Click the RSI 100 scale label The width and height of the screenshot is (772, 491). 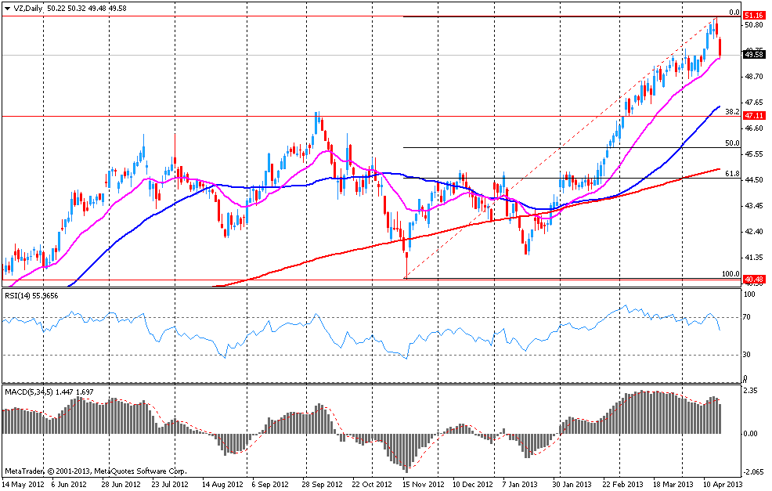click(749, 294)
